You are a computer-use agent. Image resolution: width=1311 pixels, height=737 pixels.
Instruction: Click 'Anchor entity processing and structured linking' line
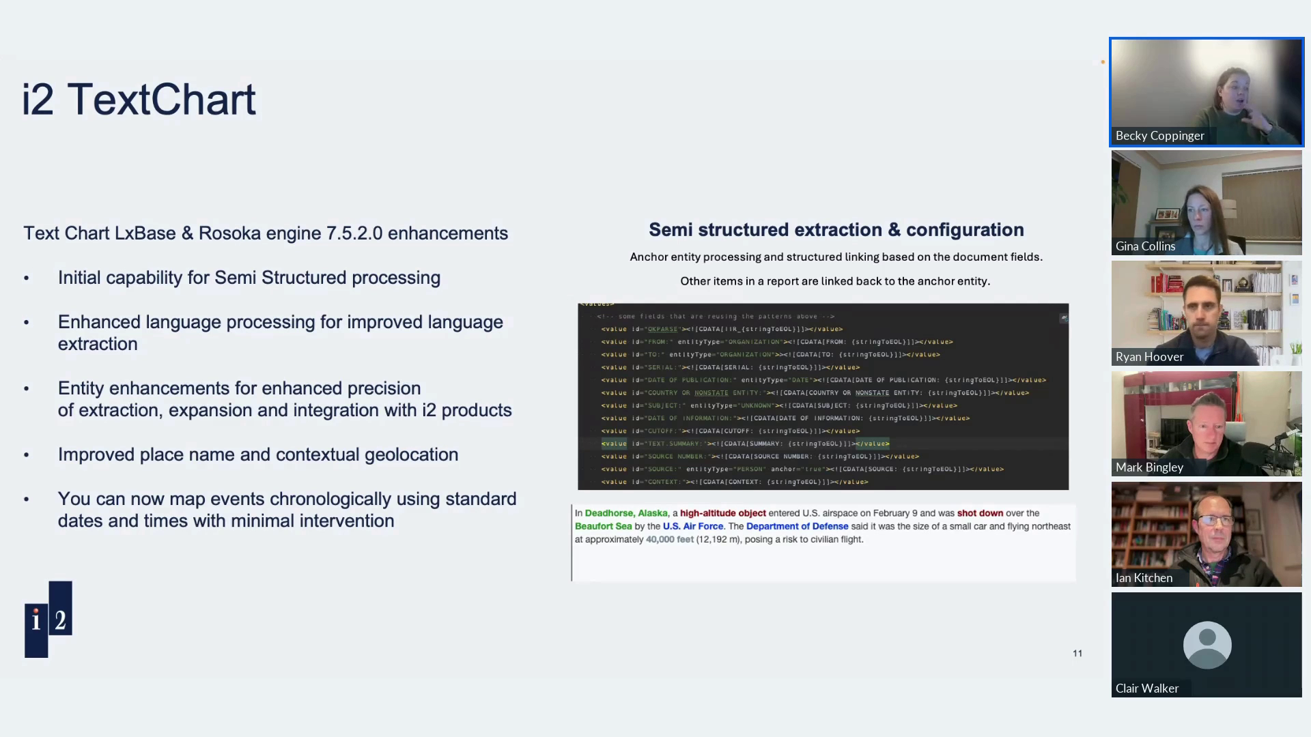pyautogui.click(x=836, y=257)
